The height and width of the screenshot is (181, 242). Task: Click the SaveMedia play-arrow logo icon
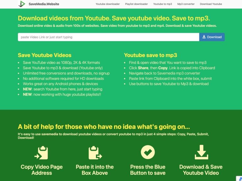[x=22, y=4]
